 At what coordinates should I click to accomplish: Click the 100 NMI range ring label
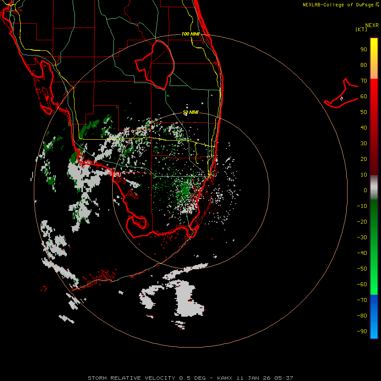click(x=190, y=34)
